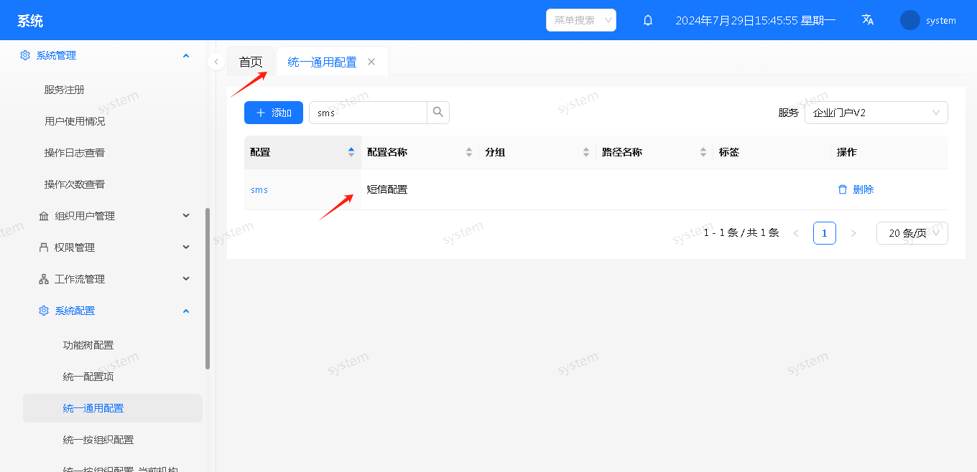This screenshot has width=977, height=472.
Task: Collapse the sidebar with arrow icon
Action: click(216, 62)
